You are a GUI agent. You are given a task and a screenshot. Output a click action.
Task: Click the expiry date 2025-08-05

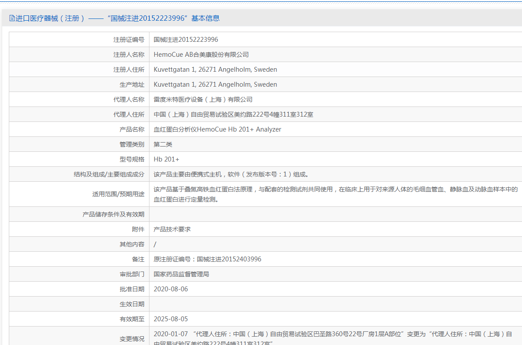point(171,319)
